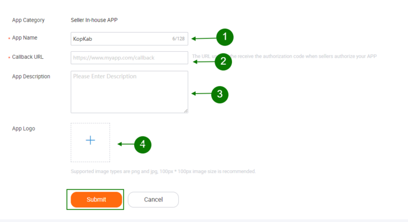Open the App Logo upload box
408x222 pixels.
[90, 143]
